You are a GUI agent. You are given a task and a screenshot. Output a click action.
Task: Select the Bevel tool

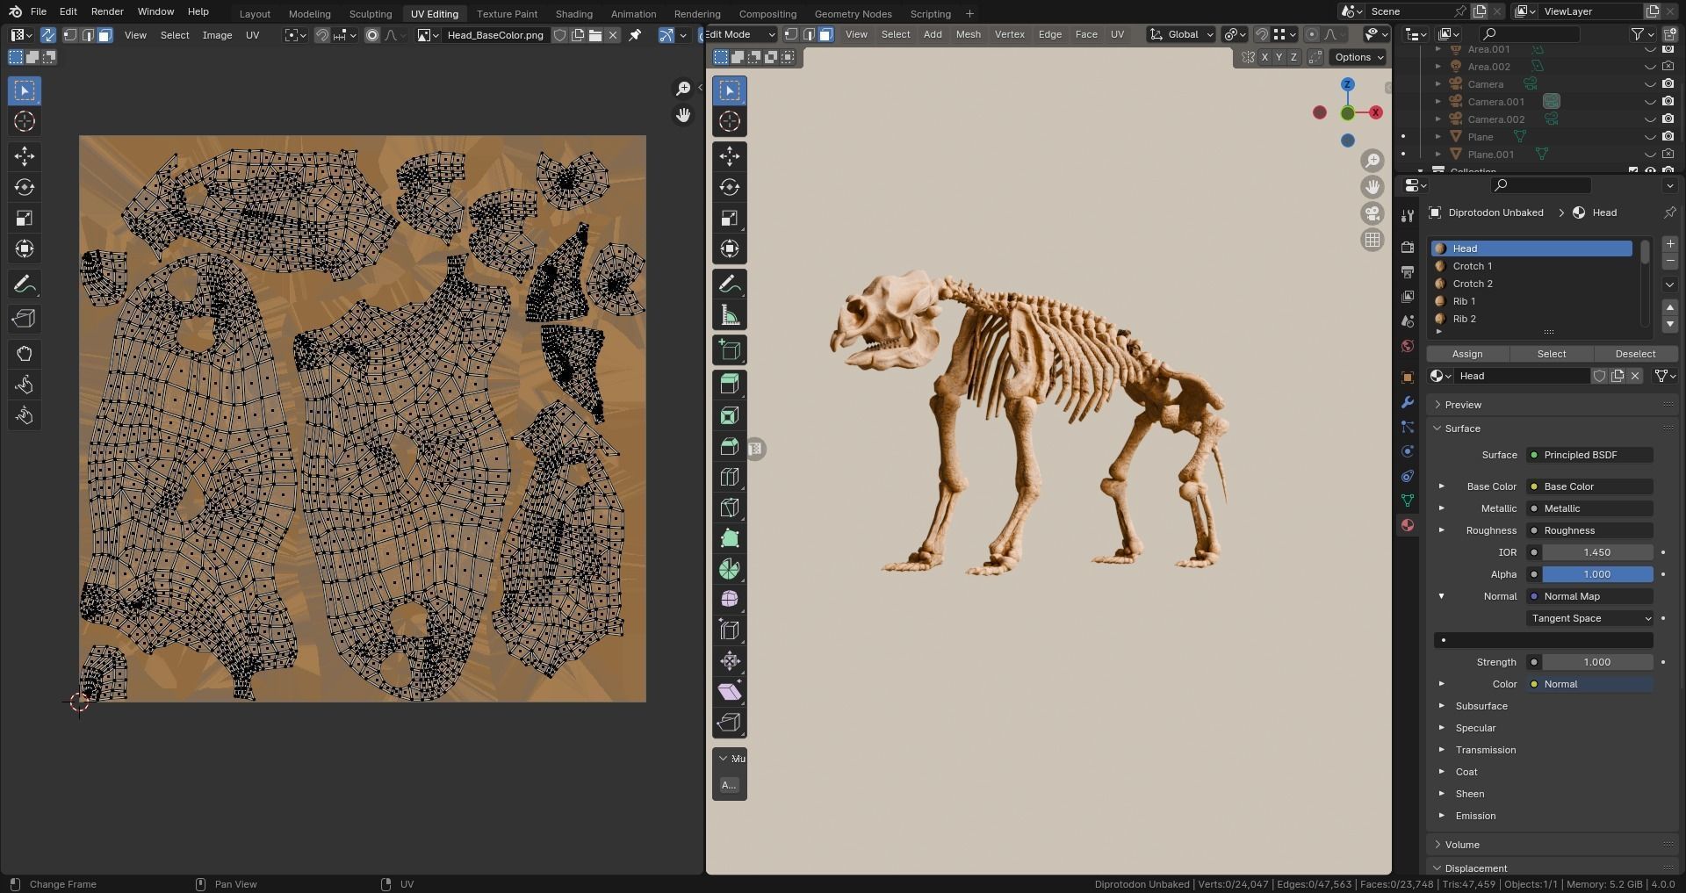(x=730, y=446)
